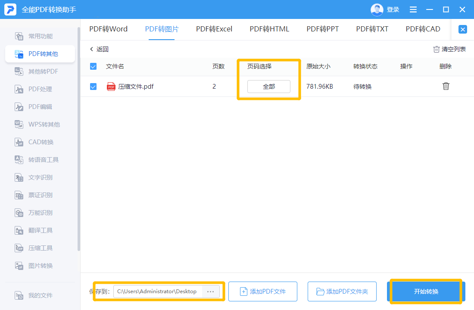Image resolution: width=474 pixels, height=310 pixels.
Task: Click 添加PDF文件 button
Action: [x=263, y=291]
